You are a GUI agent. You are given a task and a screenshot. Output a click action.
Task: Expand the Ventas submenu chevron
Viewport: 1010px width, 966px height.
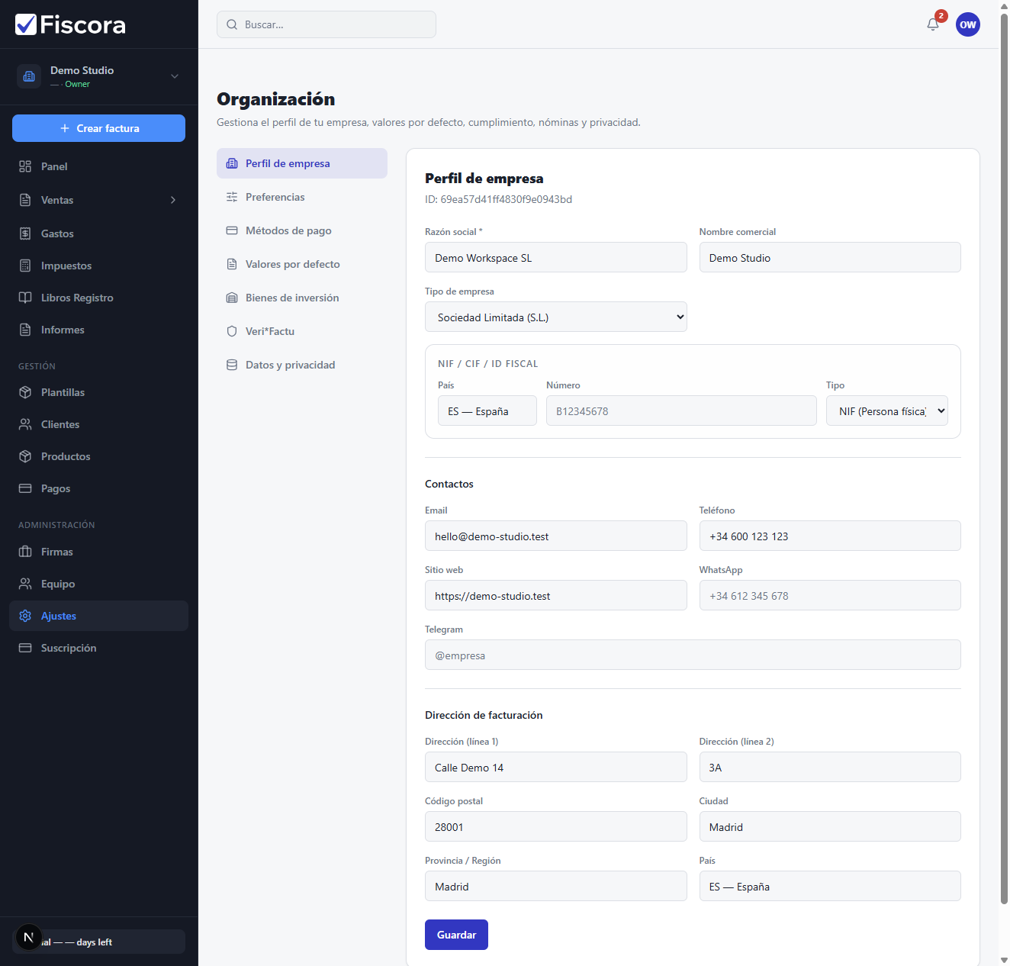(173, 200)
